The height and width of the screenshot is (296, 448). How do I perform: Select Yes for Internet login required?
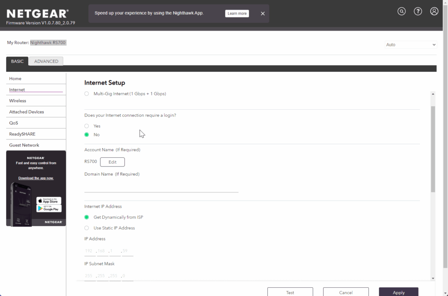point(87,126)
